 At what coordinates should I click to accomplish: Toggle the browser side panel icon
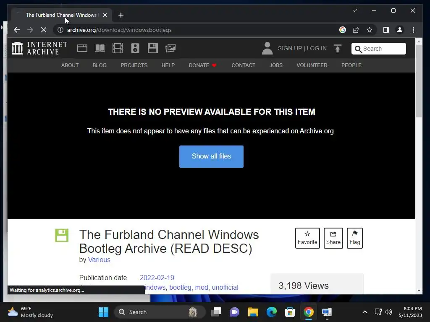(386, 30)
